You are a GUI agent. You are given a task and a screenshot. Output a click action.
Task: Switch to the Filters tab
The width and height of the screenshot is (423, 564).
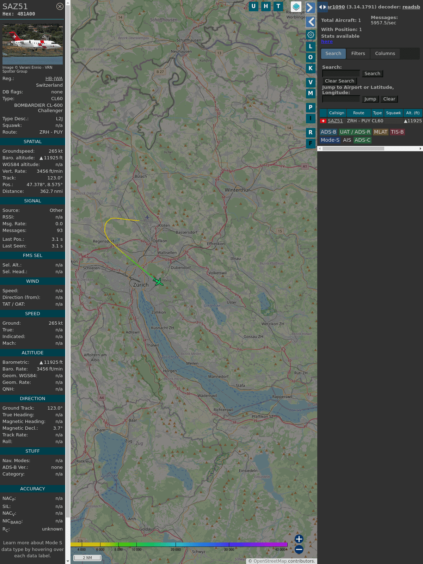(358, 54)
